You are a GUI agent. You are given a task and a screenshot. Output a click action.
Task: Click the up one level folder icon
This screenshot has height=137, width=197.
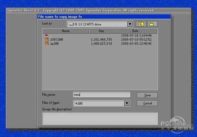pyautogui.click(x=141, y=24)
